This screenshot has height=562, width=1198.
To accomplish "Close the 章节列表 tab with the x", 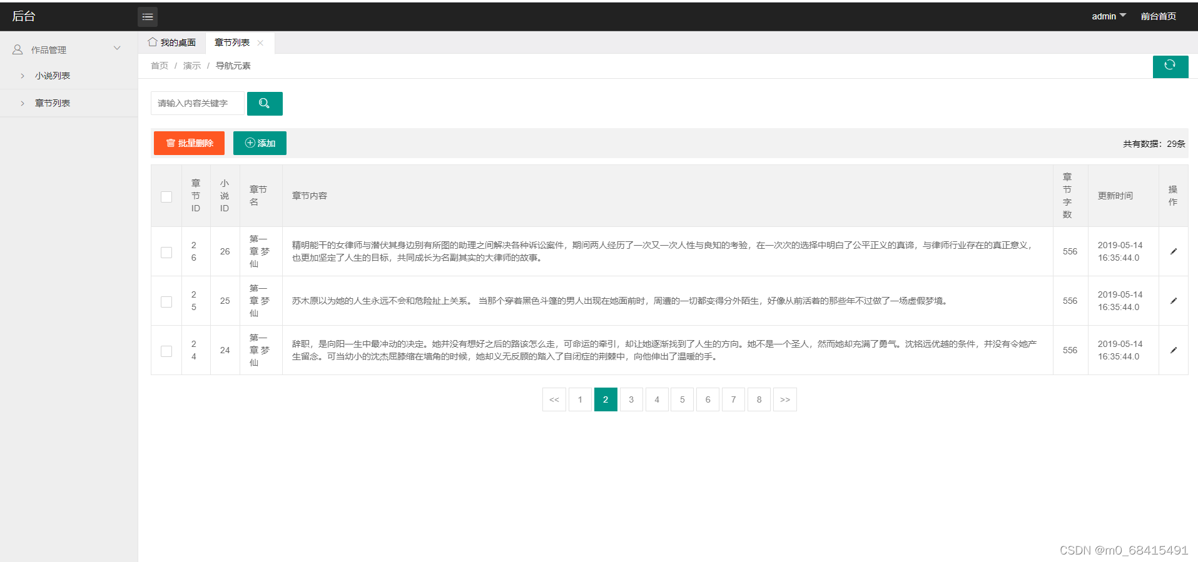I will (x=260, y=43).
